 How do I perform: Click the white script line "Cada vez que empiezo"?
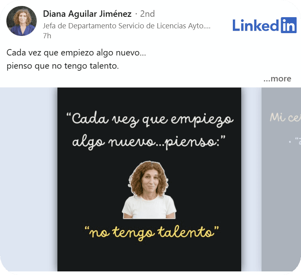pos(150,119)
